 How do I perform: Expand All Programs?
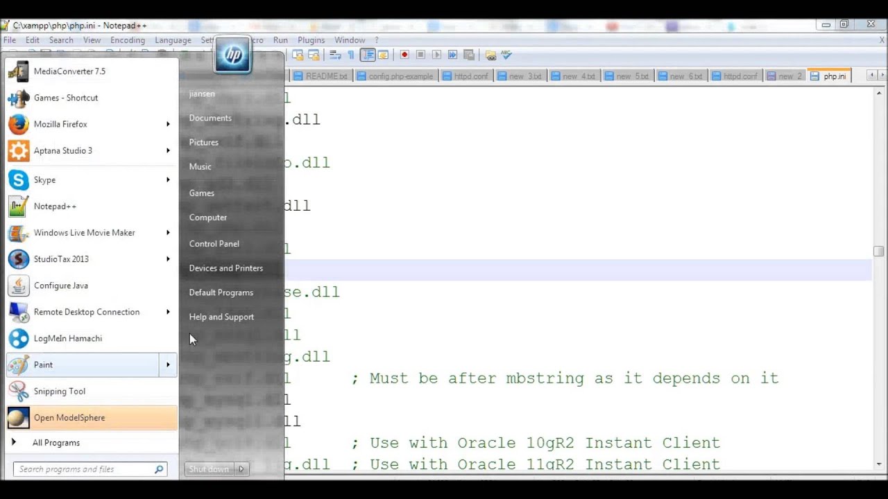[x=55, y=442]
